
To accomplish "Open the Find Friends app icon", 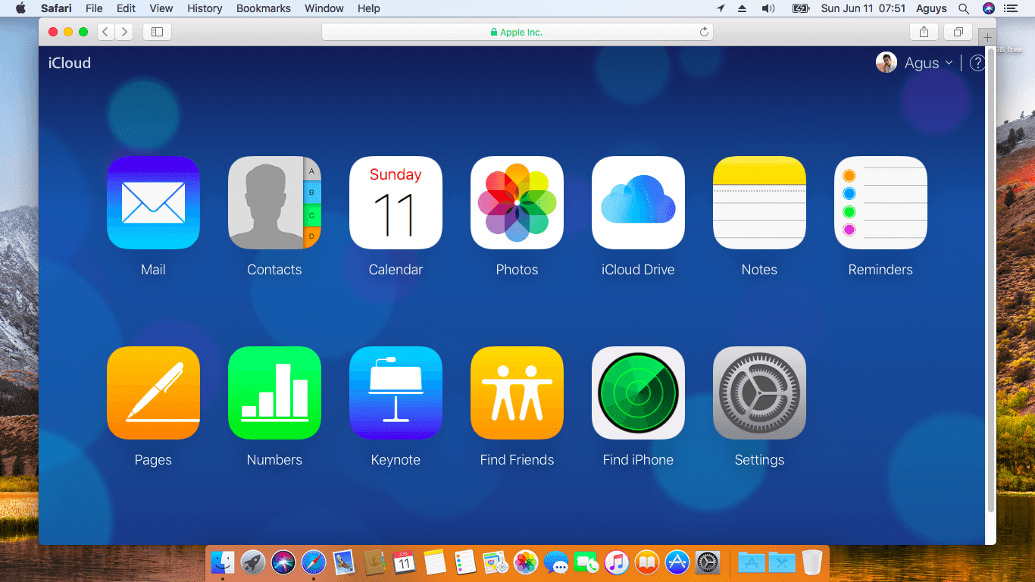I will 517,393.
